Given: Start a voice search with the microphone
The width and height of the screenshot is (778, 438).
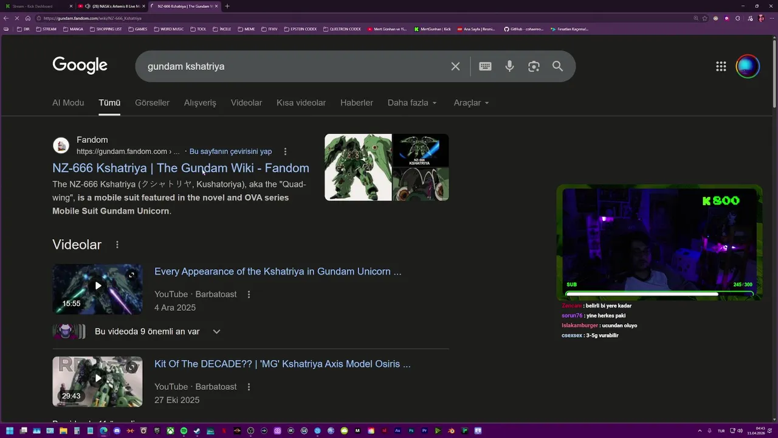Looking at the screenshot, I should (x=509, y=66).
